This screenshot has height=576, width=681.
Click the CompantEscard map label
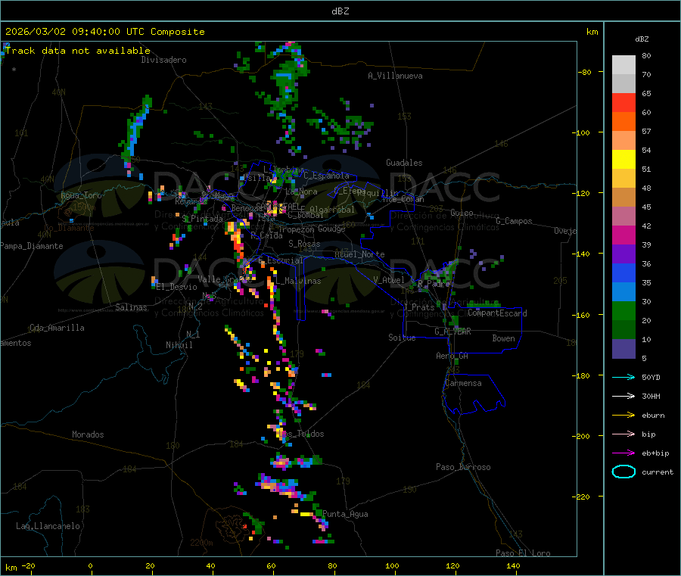(x=497, y=313)
